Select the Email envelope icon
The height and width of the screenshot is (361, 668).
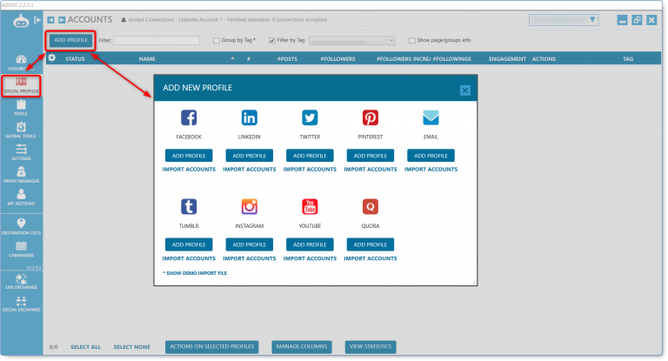tap(431, 118)
